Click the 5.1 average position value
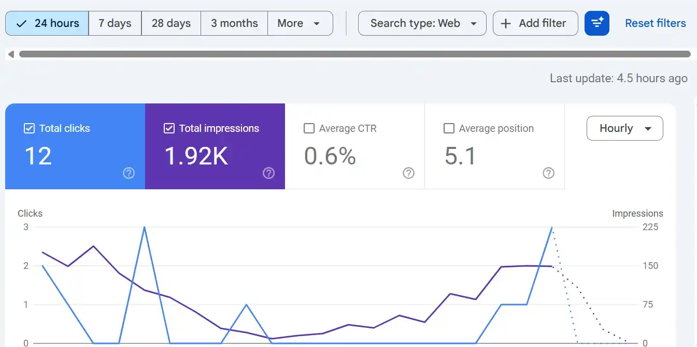Image resolution: width=697 pixels, height=347 pixels. [460, 156]
